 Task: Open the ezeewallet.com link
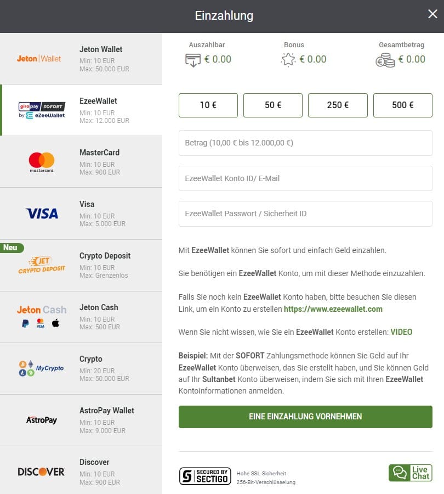(333, 310)
